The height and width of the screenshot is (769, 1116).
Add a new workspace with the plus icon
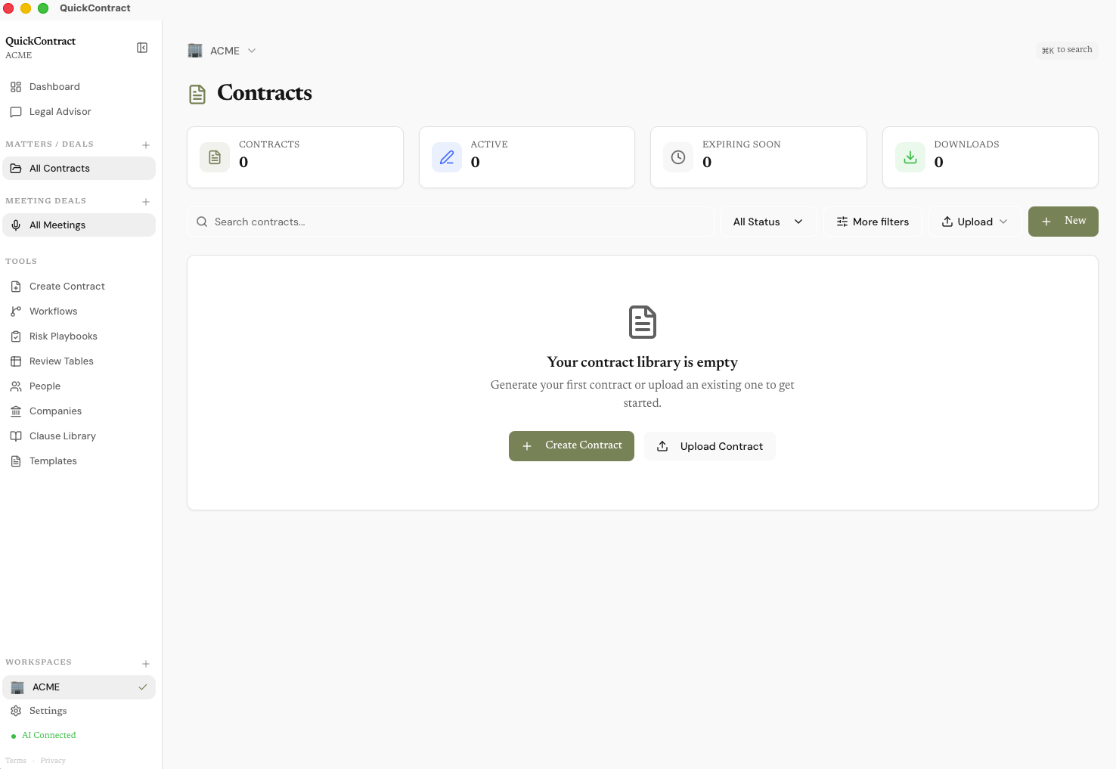pos(146,664)
